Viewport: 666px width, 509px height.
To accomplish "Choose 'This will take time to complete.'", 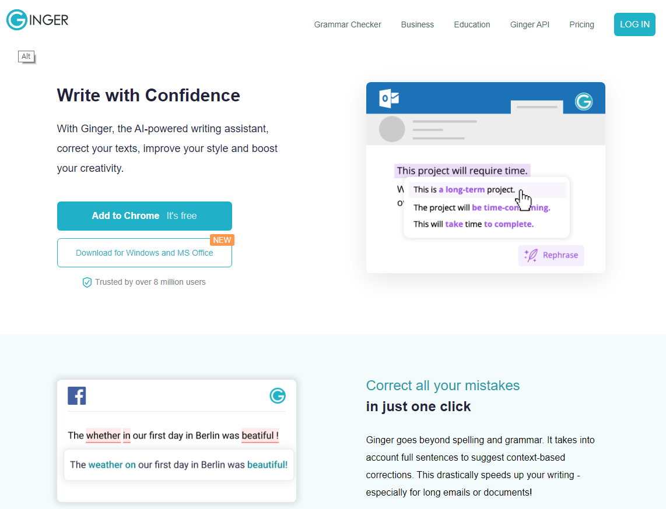I will click(x=474, y=224).
